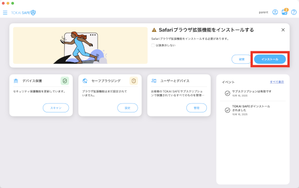299x188 pixels.
Task: Click the yellow warning shield icon
Action: coord(134,81)
